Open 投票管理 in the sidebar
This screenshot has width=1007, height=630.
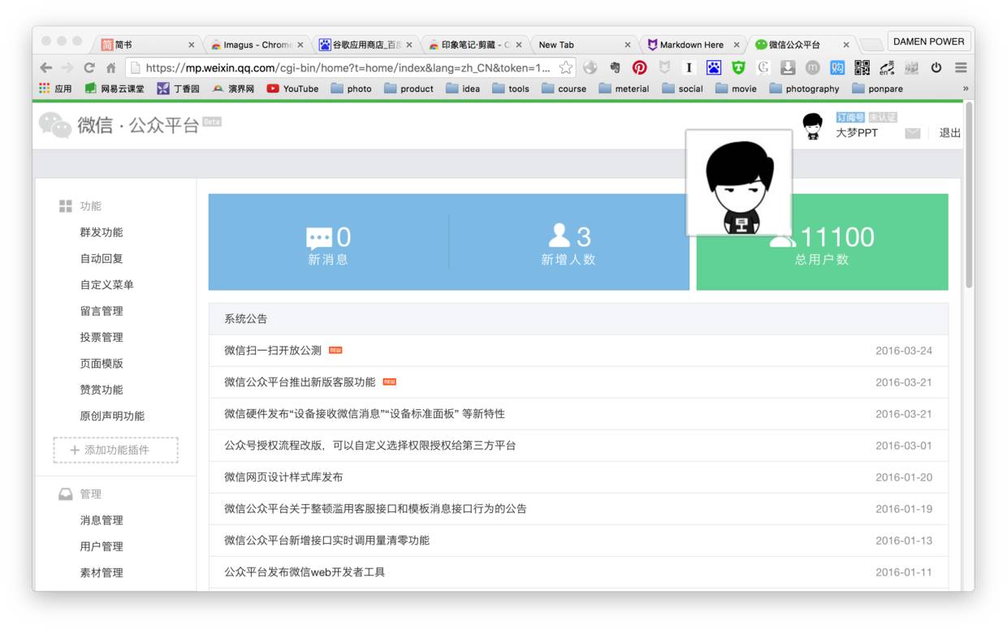[102, 337]
